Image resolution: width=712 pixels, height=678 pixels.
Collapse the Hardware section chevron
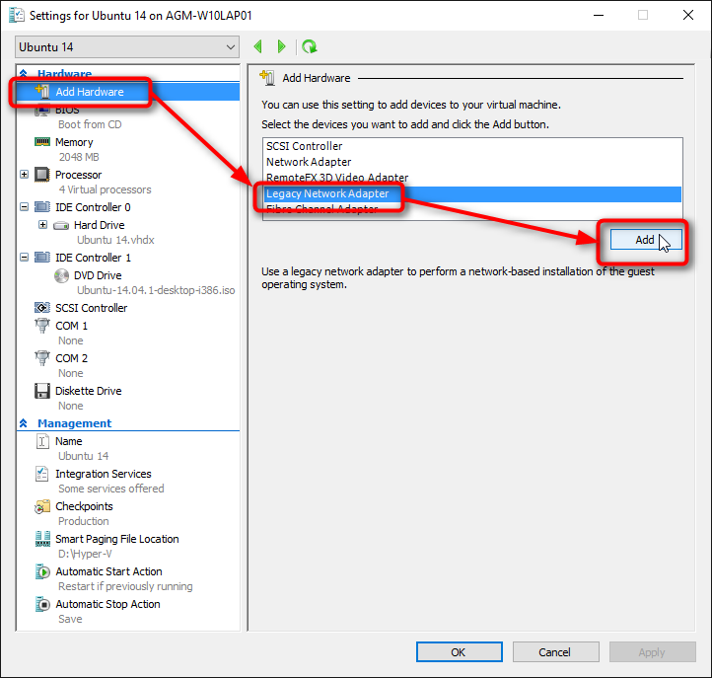(23, 73)
